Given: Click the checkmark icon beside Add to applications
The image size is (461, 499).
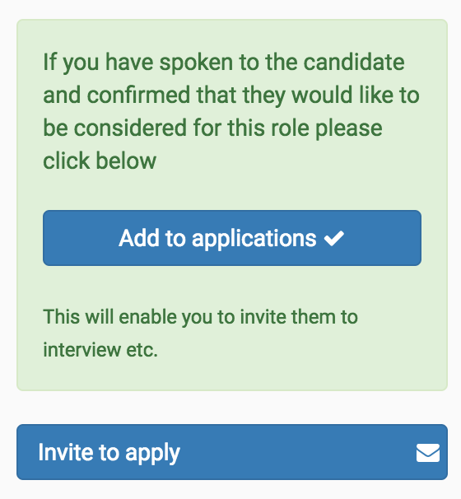Looking at the screenshot, I should tap(333, 238).
